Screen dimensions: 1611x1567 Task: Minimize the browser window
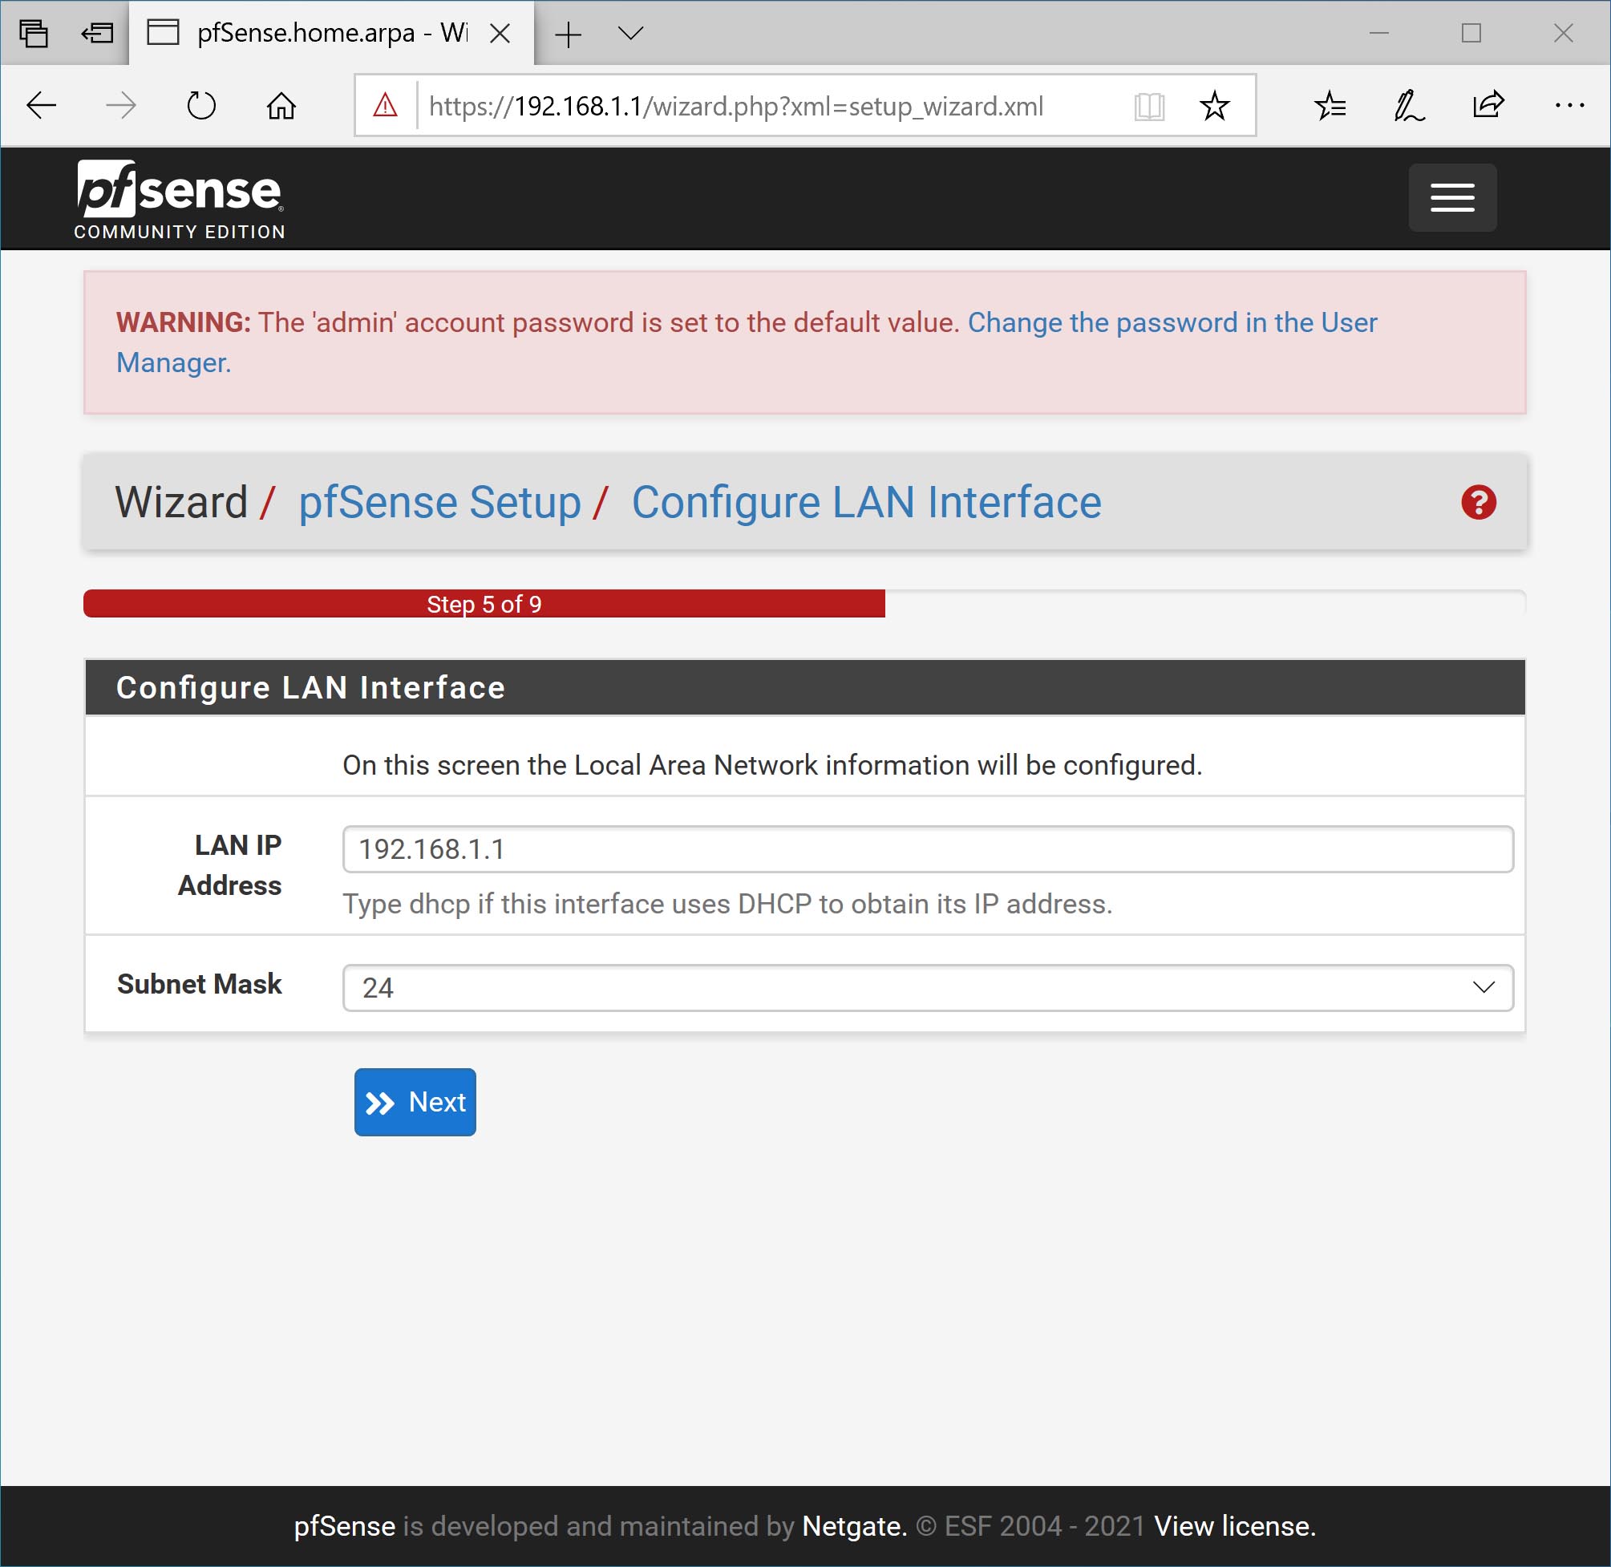point(1379,33)
